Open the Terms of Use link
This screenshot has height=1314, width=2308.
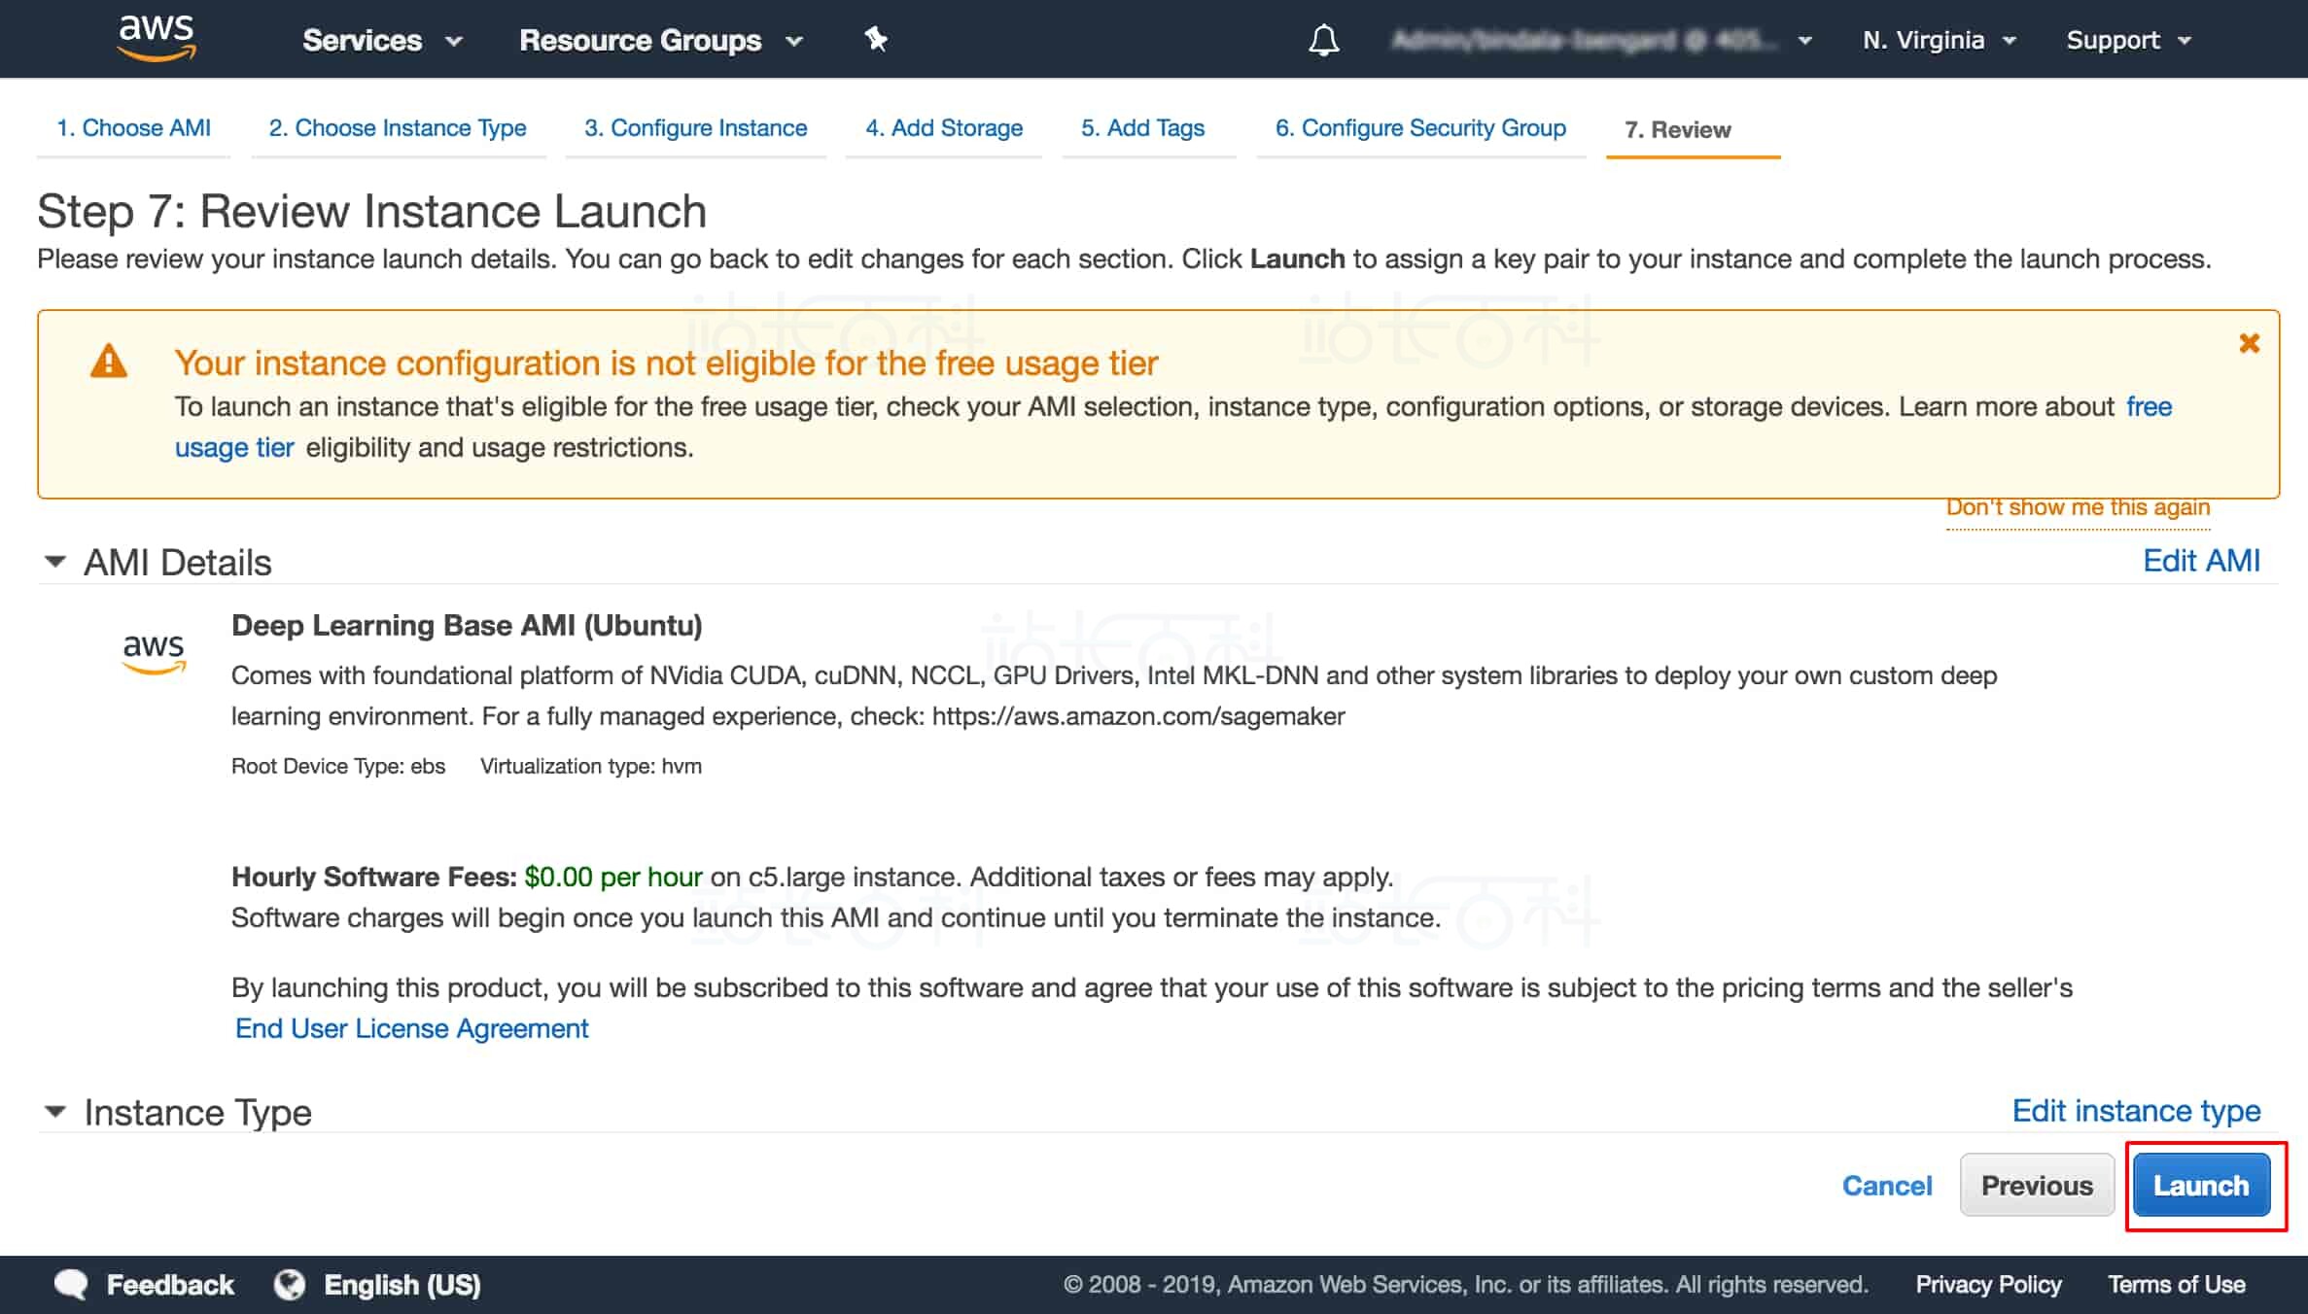click(2177, 1285)
